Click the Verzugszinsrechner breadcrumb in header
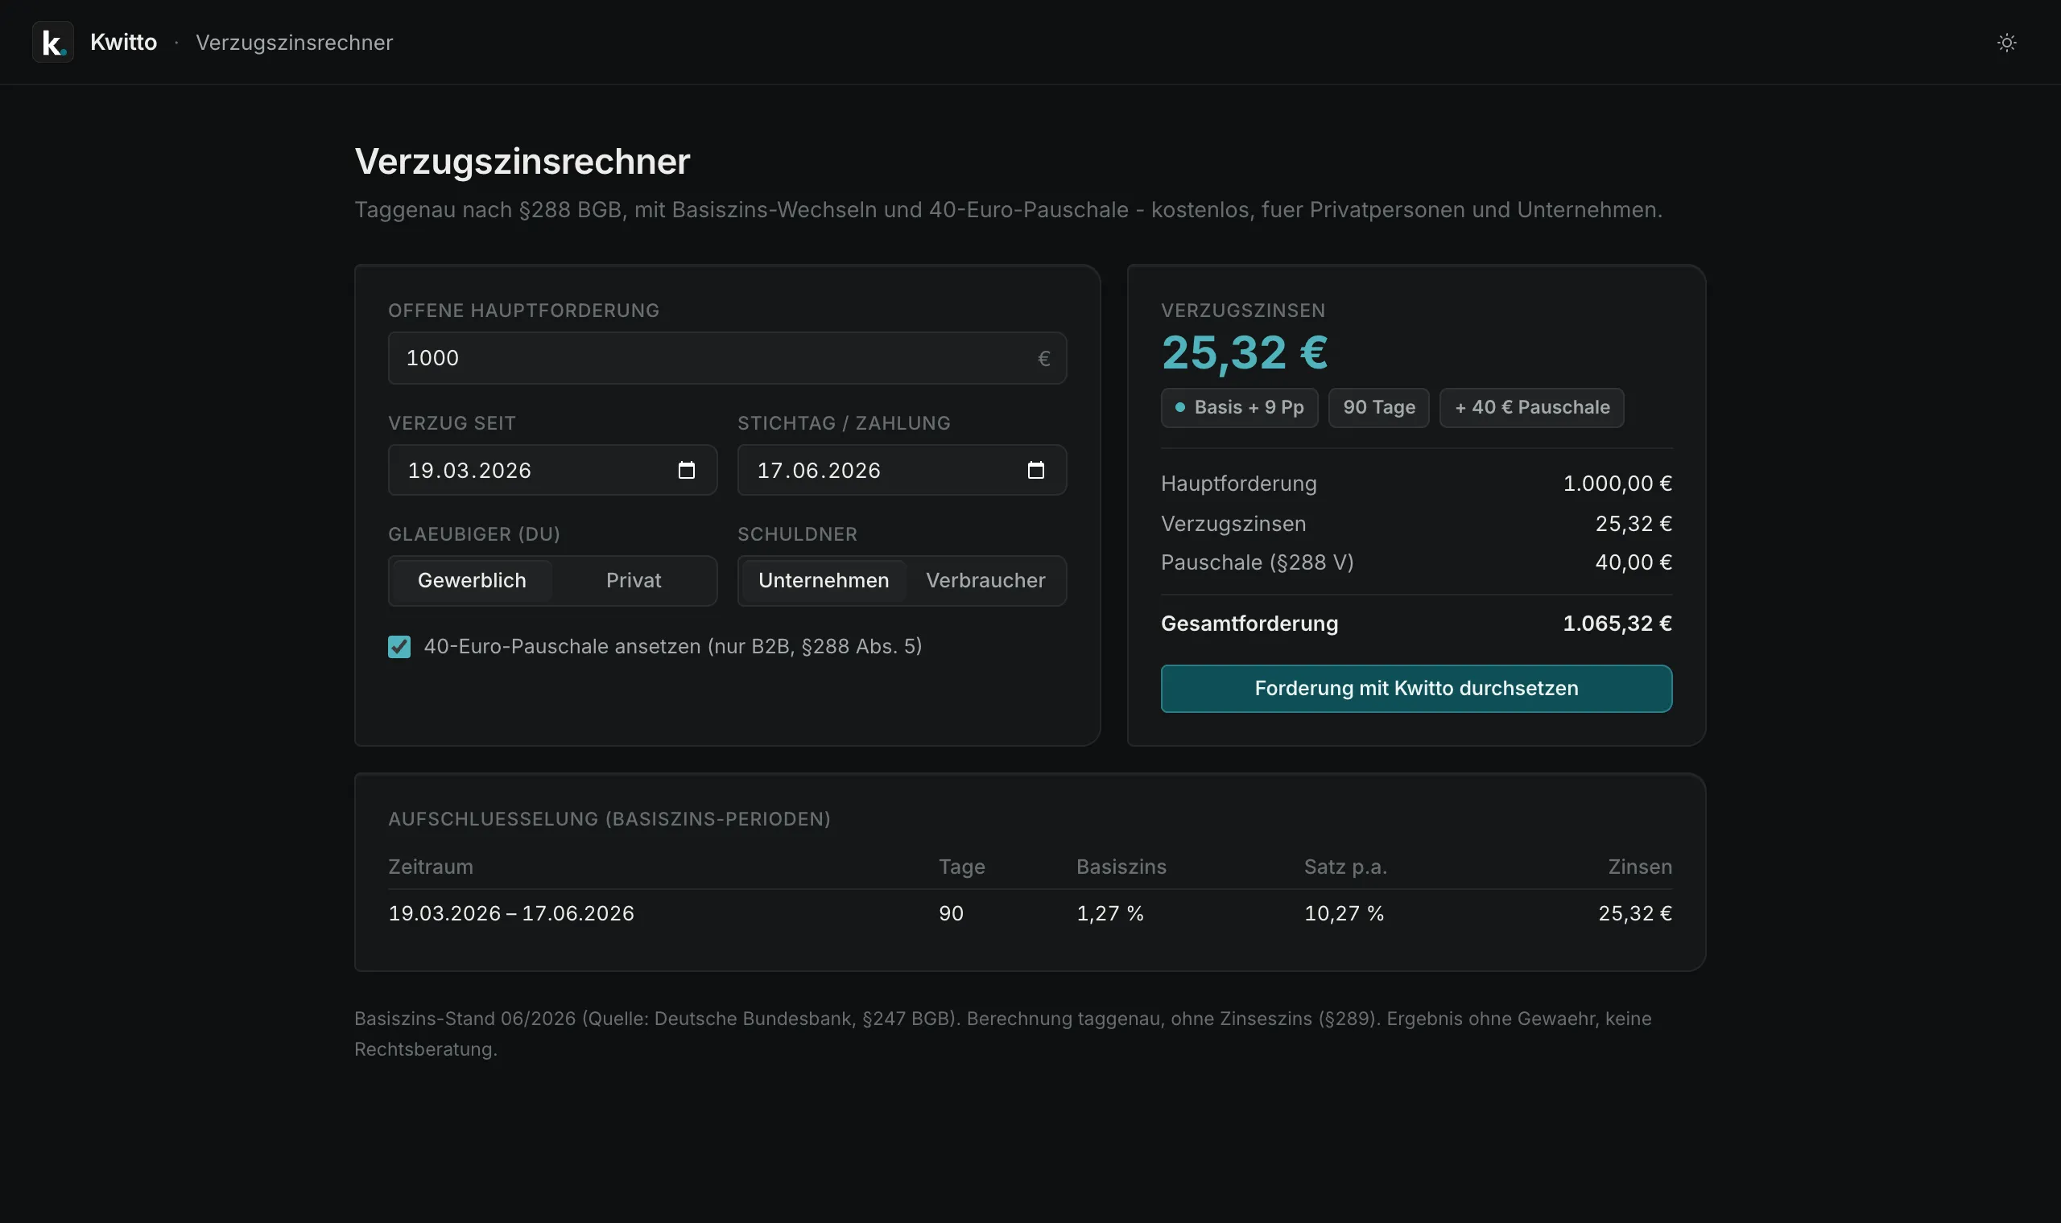Image resolution: width=2061 pixels, height=1223 pixels. (295, 42)
